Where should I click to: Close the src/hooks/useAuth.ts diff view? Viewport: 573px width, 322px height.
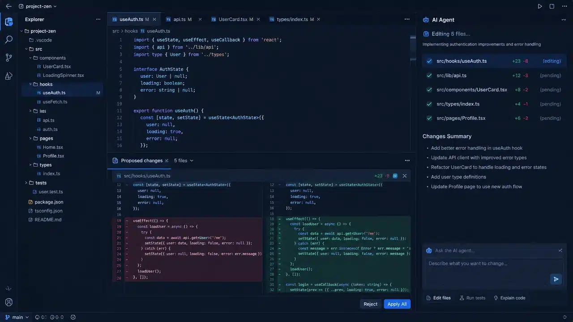pos(405,176)
